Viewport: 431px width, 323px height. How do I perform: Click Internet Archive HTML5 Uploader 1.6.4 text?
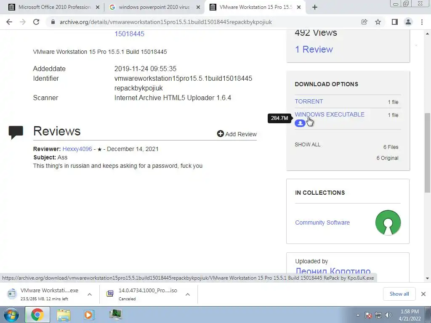point(173,98)
